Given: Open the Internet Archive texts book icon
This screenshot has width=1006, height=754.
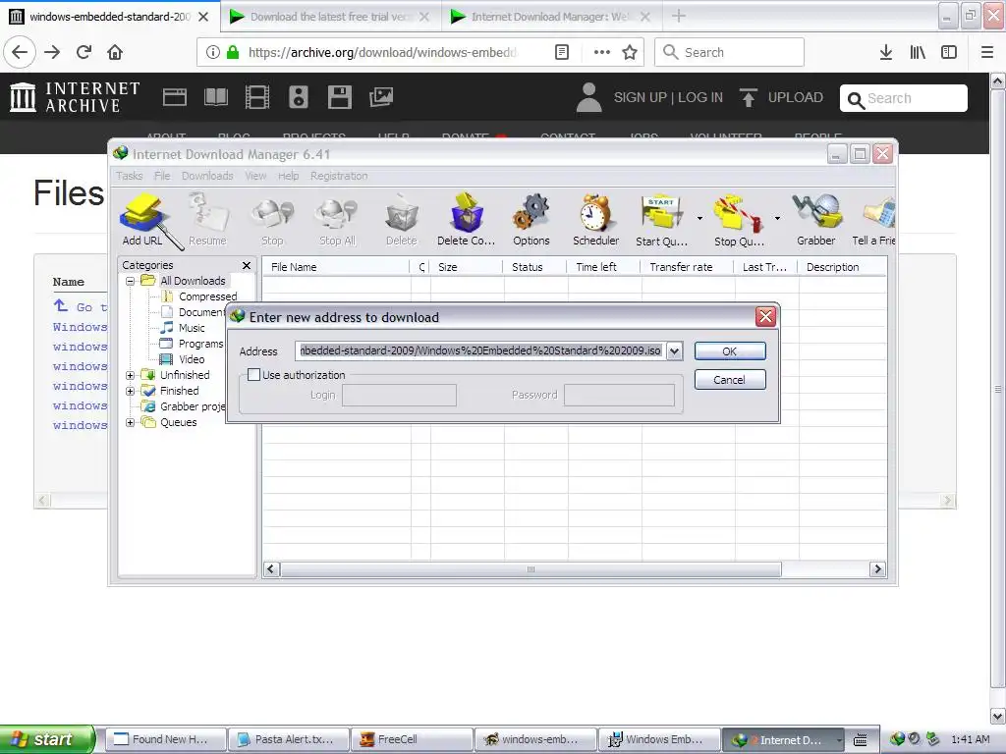Looking at the screenshot, I should click(x=215, y=97).
